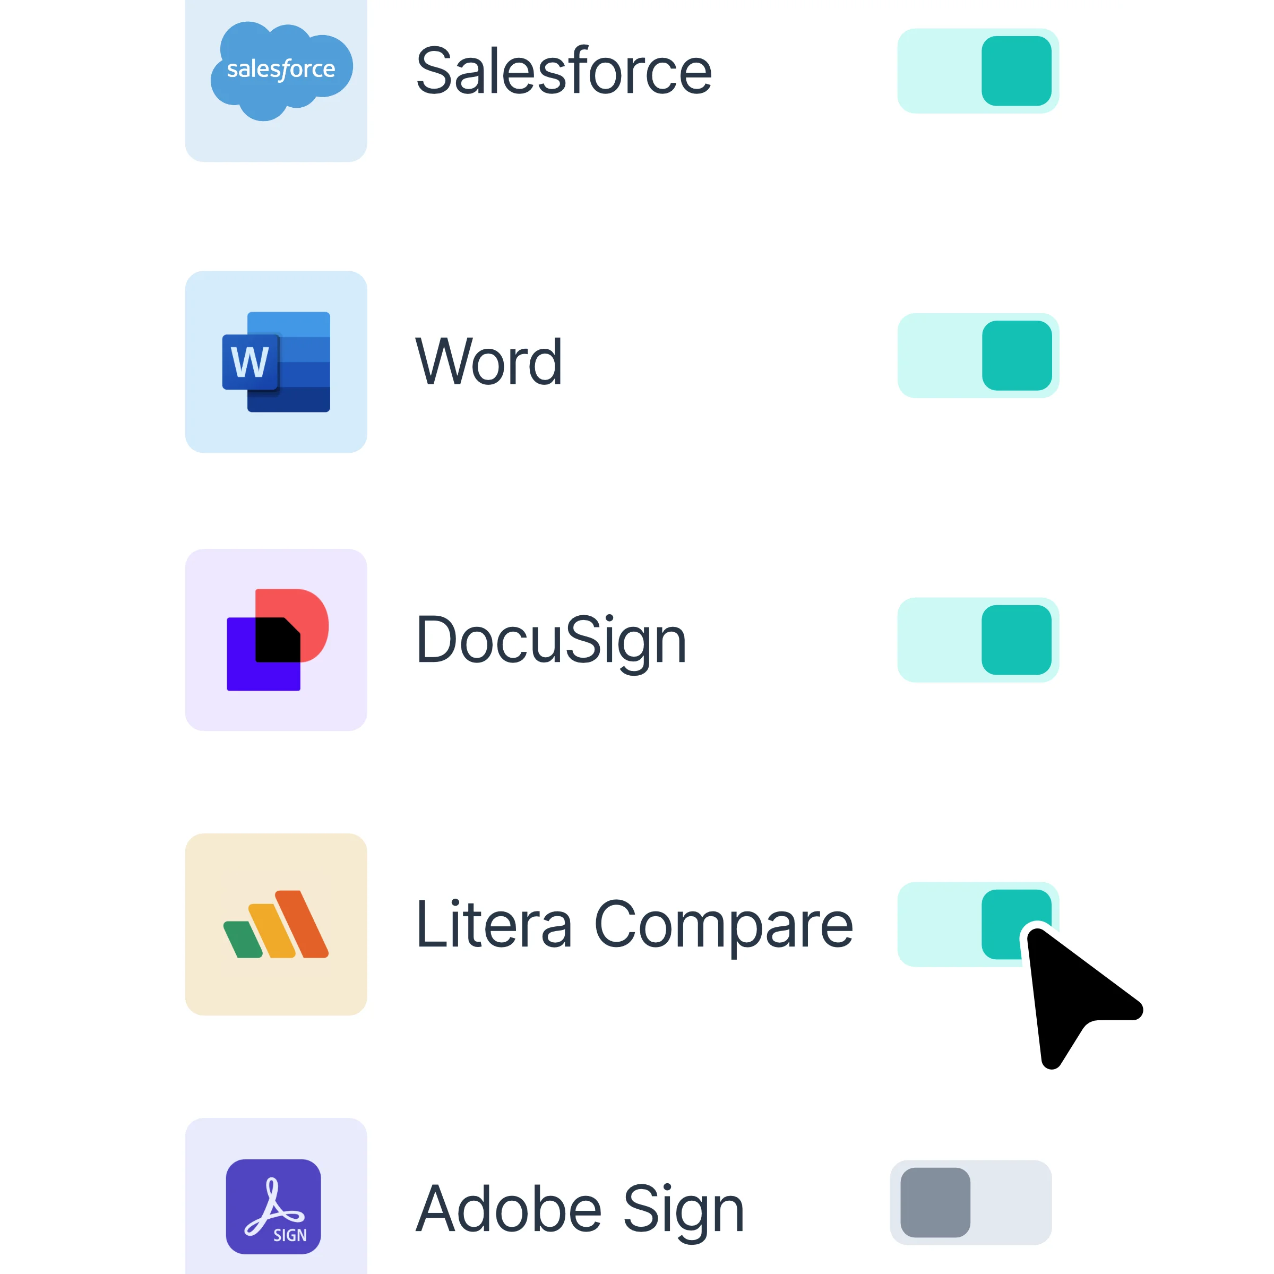Click the green bar in Litera logo

click(243, 939)
